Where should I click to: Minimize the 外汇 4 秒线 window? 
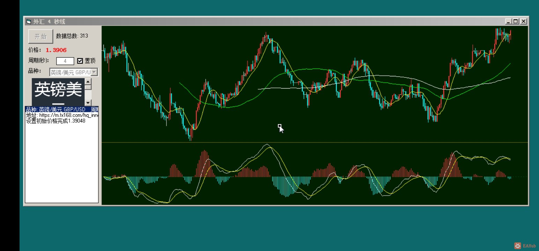508,22
